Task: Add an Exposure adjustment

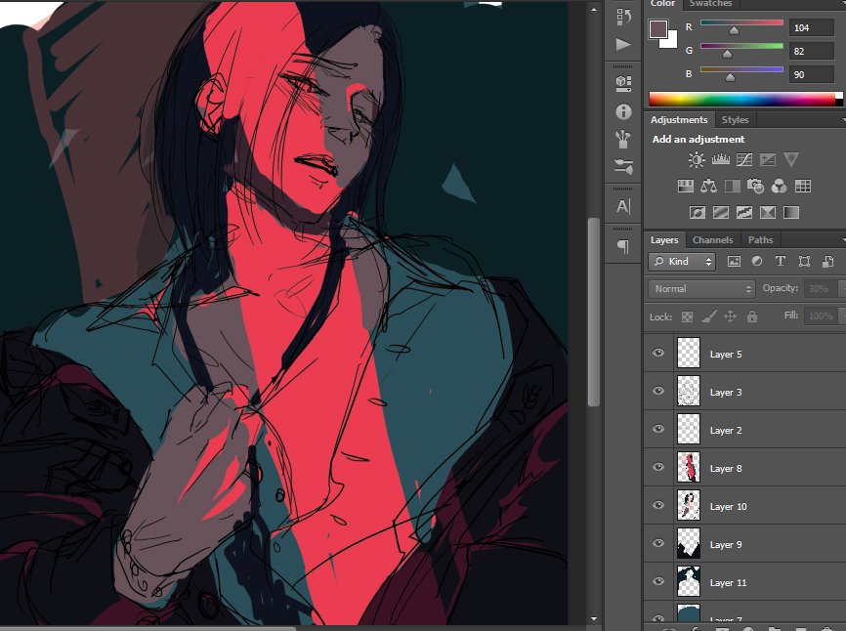Action: 767,159
